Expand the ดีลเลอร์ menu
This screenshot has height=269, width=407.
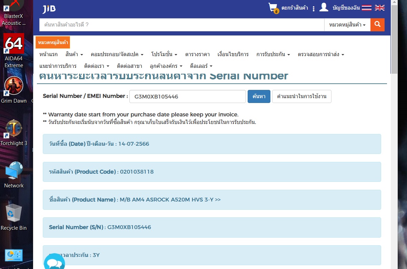pyautogui.click(x=201, y=66)
